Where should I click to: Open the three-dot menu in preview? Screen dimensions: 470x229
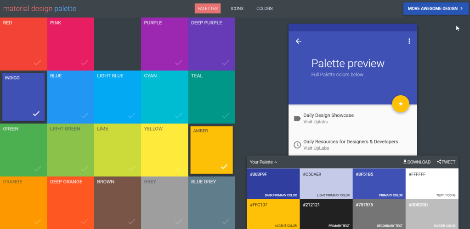[409, 41]
